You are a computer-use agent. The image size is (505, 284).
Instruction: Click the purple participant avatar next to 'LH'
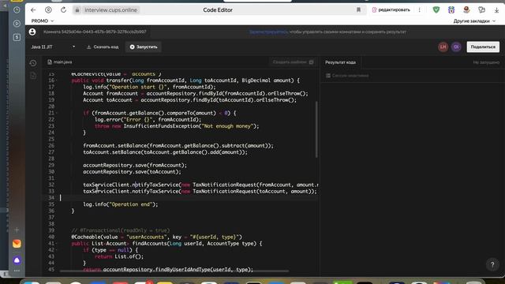[456, 47]
